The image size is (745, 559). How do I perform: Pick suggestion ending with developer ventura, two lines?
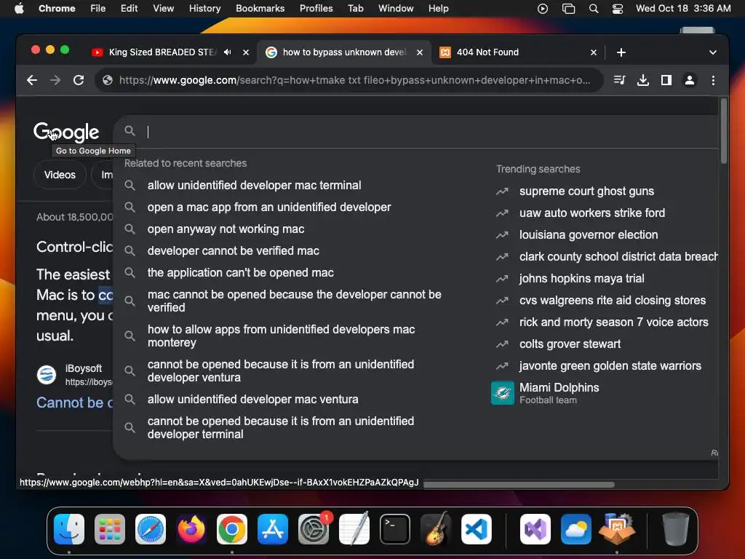280,370
